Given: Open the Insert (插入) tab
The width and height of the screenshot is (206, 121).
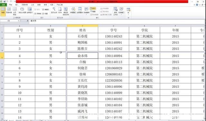Looking at the screenshot, I should [x=17, y=5].
